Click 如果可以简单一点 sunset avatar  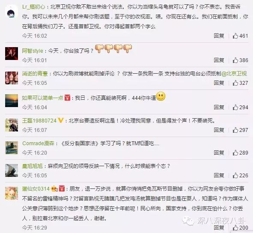tap(12, 101)
